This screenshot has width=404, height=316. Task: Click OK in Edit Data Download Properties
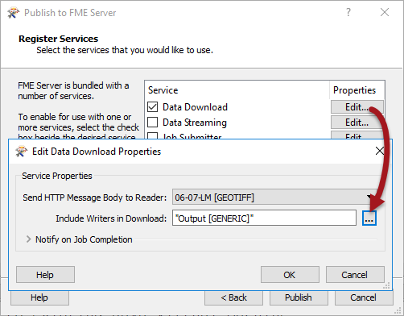point(290,275)
